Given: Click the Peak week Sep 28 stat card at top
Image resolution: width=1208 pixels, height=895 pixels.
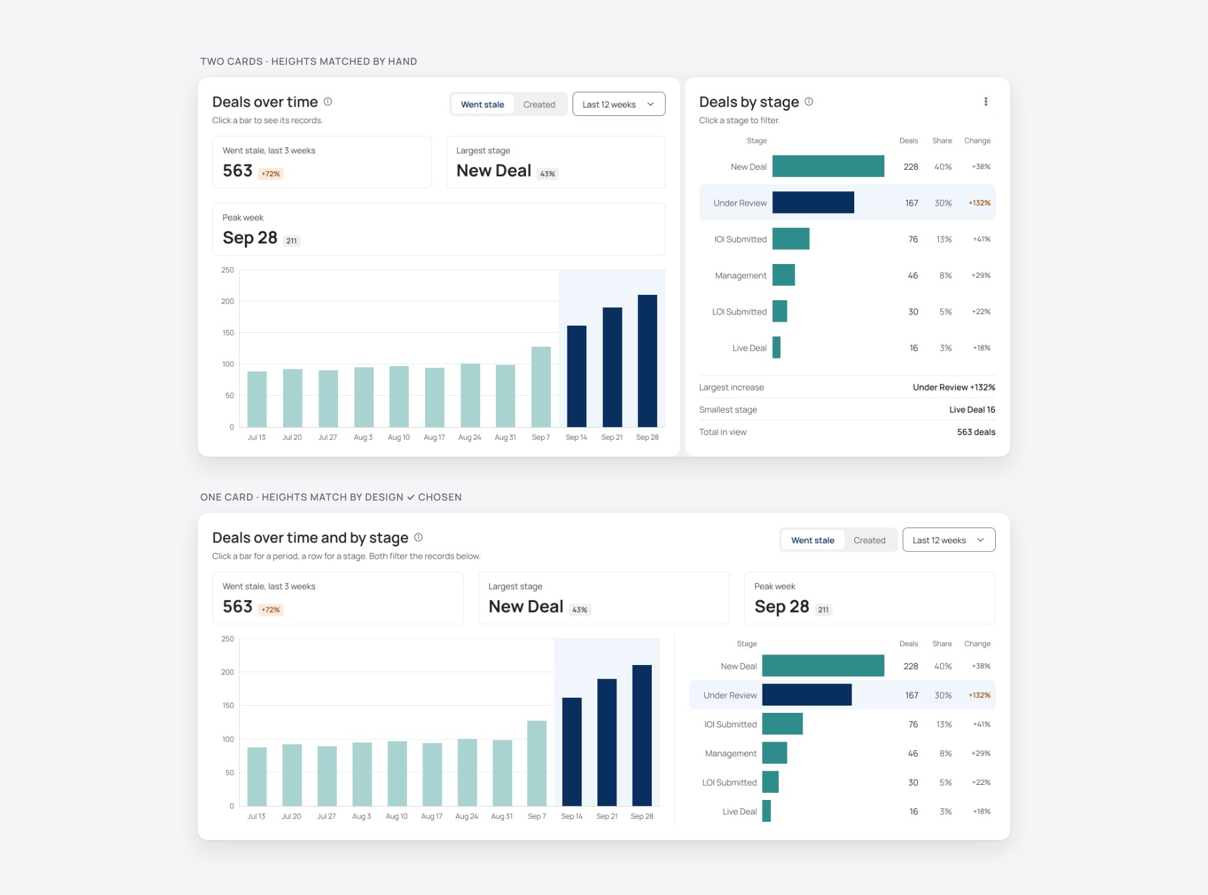Looking at the screenshot, I should pos(439,229).
